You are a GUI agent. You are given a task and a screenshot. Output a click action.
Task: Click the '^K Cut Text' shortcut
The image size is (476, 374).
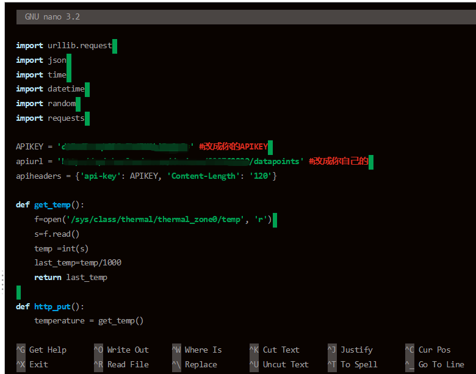(x=275, y=350)
